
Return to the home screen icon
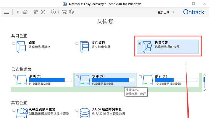[25, 12]
